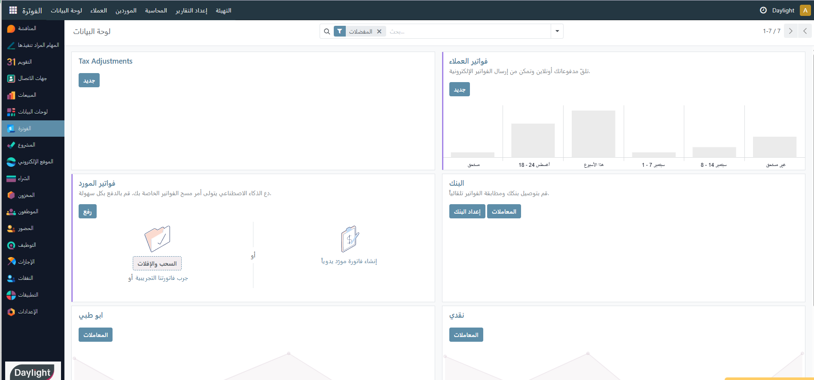This screenshot has width=814, height=380.
Task: Remove the Favorites (المفضلات) filter tag
Action: (379, 31)
